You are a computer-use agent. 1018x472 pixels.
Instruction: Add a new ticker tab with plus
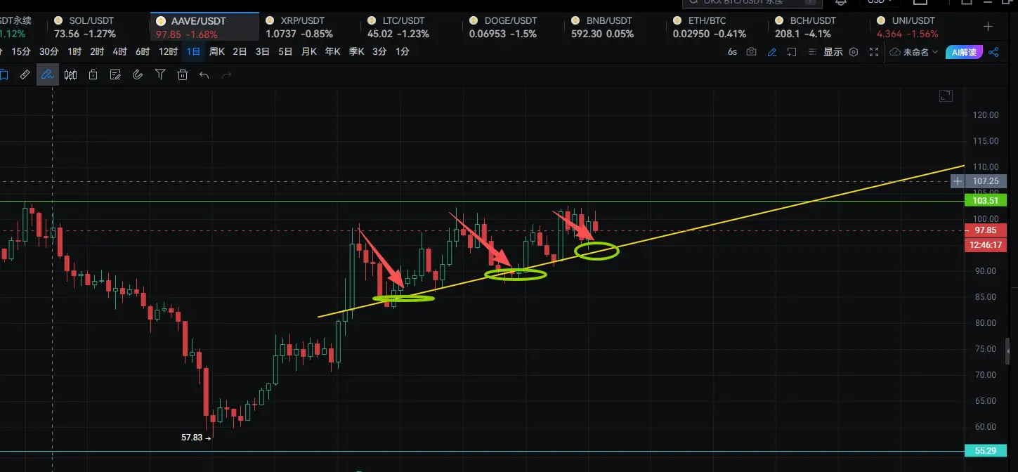988,27
